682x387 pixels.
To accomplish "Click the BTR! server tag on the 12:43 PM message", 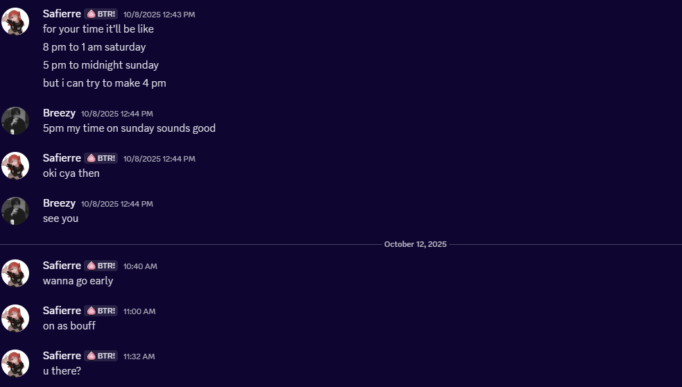I will click(x=101, y=14).
